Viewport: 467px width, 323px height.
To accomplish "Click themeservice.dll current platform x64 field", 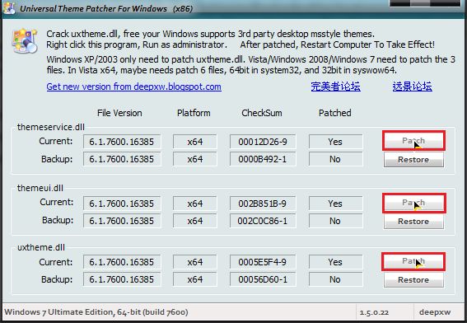I will tap(194, 142).
